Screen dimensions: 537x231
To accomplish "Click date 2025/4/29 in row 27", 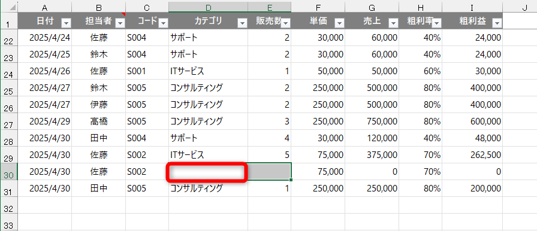I will coord(50,121).
